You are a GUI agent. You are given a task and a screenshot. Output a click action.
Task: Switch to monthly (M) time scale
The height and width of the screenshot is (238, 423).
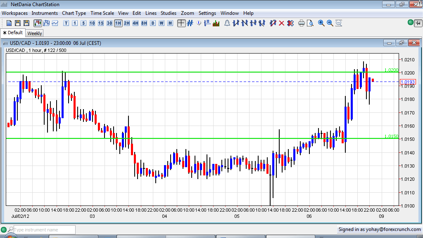click(170, 23)
